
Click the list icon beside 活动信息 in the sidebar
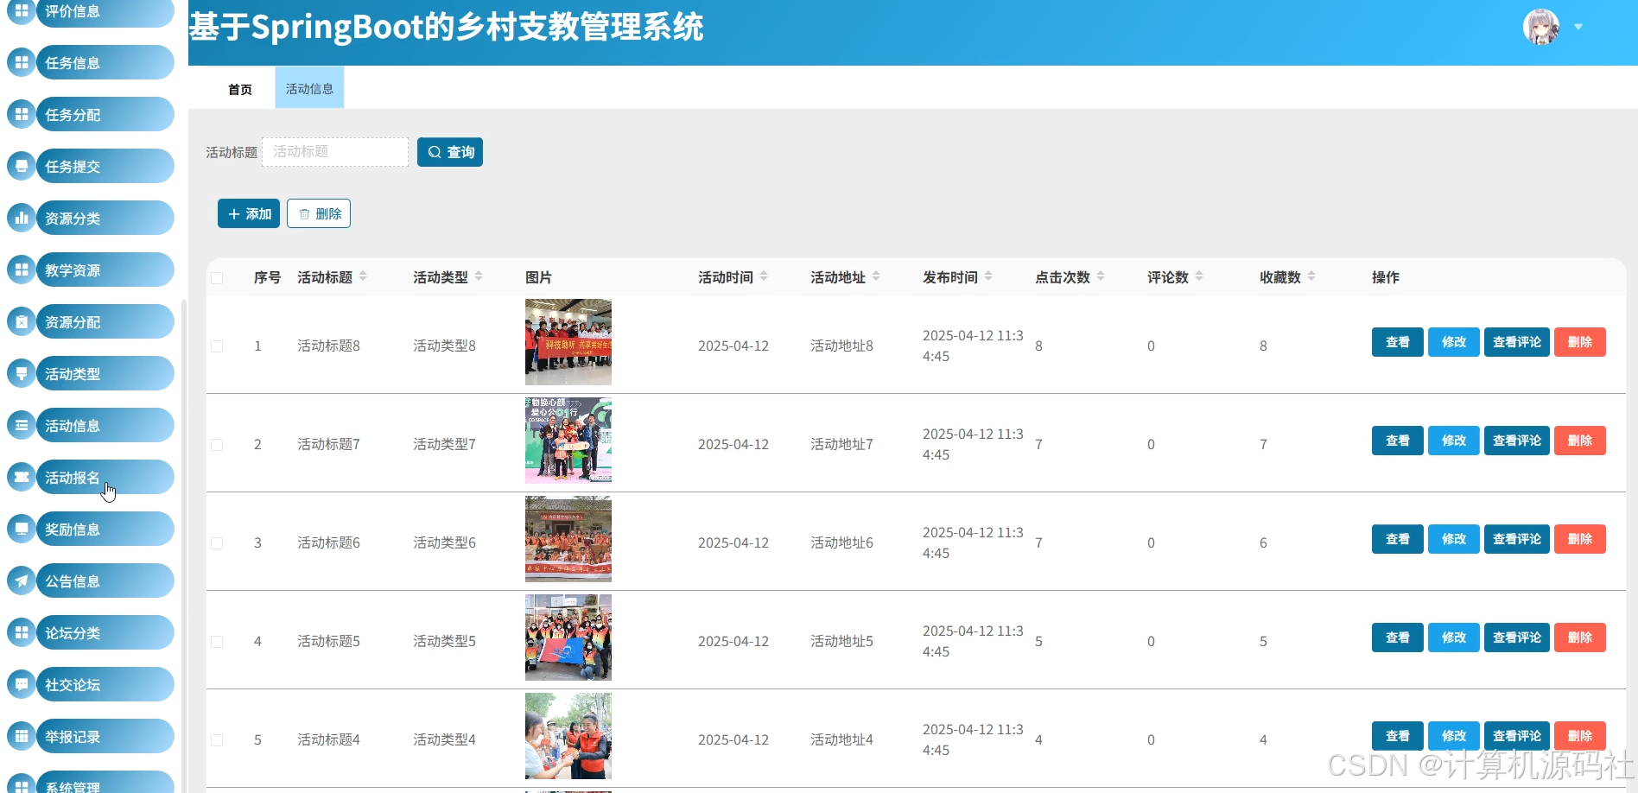coord(22,425)
